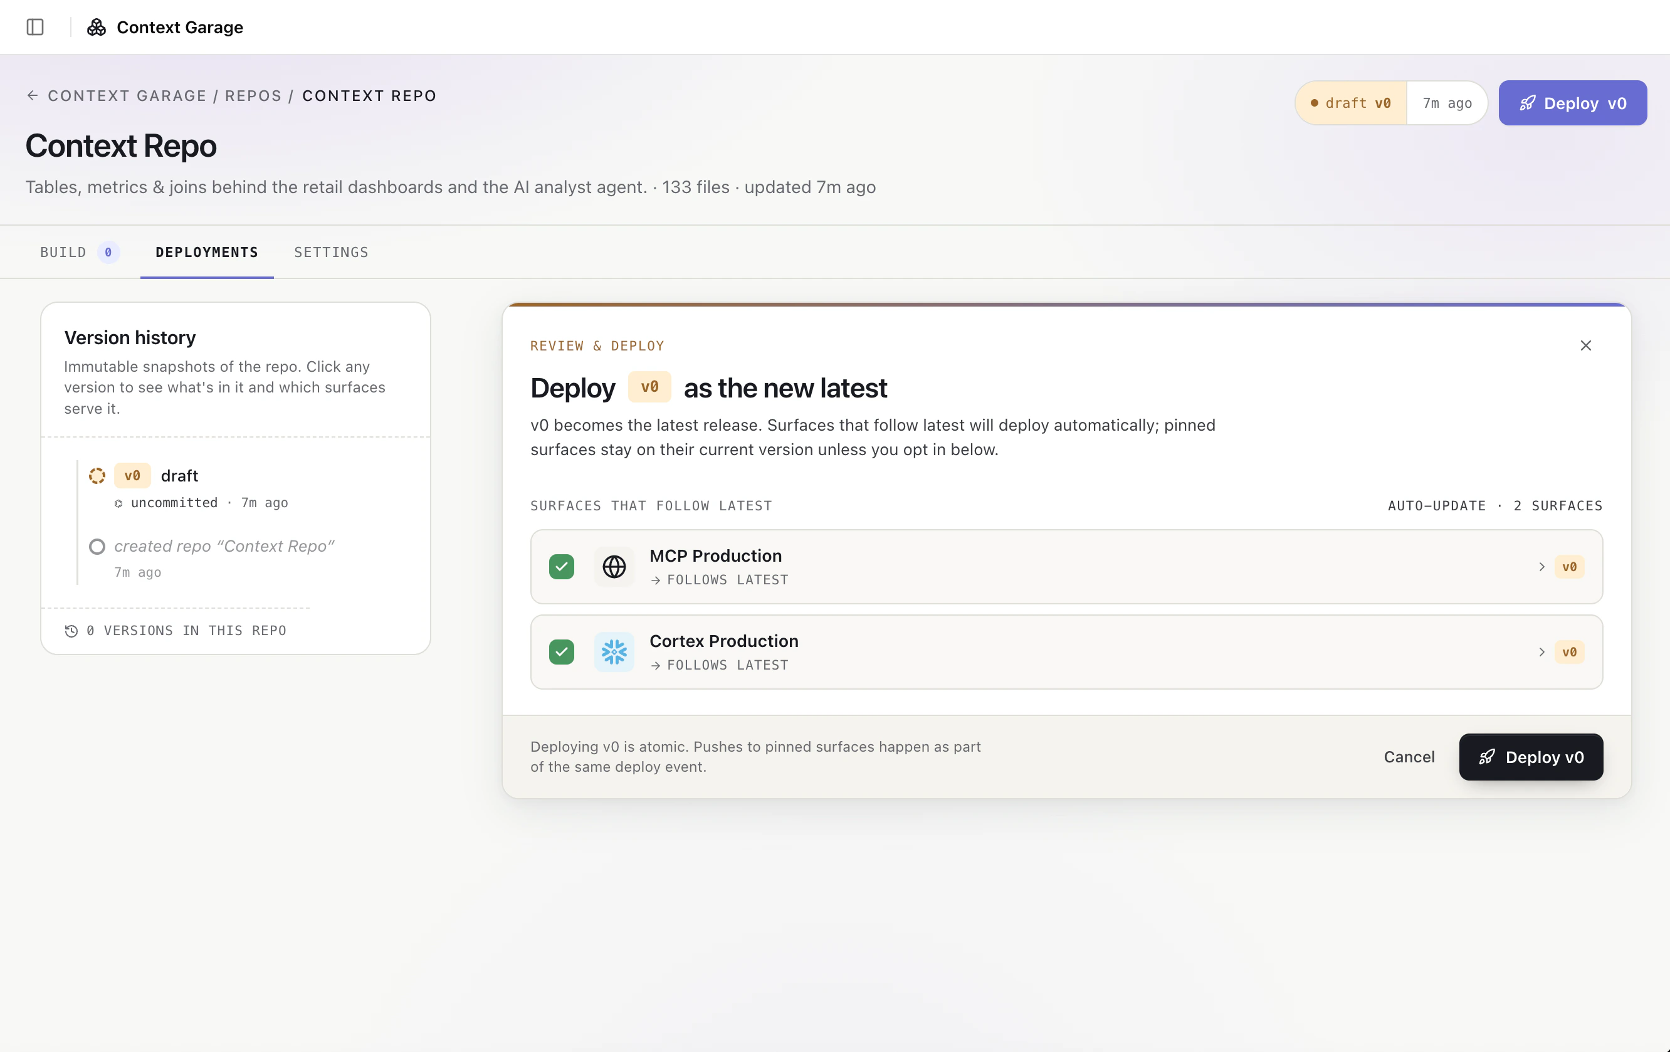Click the created repo "Context Repo" entry
This screenshot has width=1670, height=1052.
tap(224, 547)
